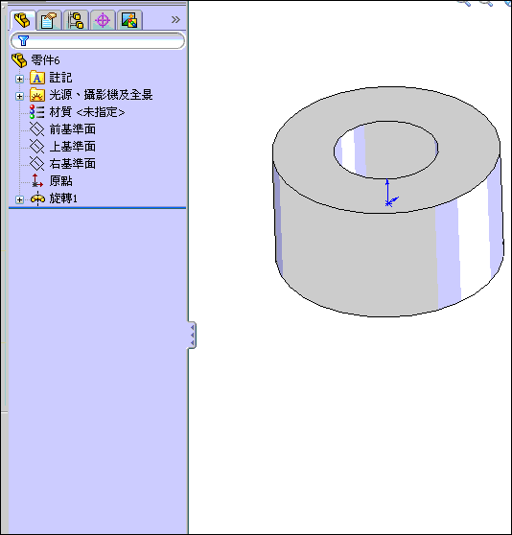Select the lights and cameras folder icon
The height and width of the screenshot is (535, 512).
[37, 95]
